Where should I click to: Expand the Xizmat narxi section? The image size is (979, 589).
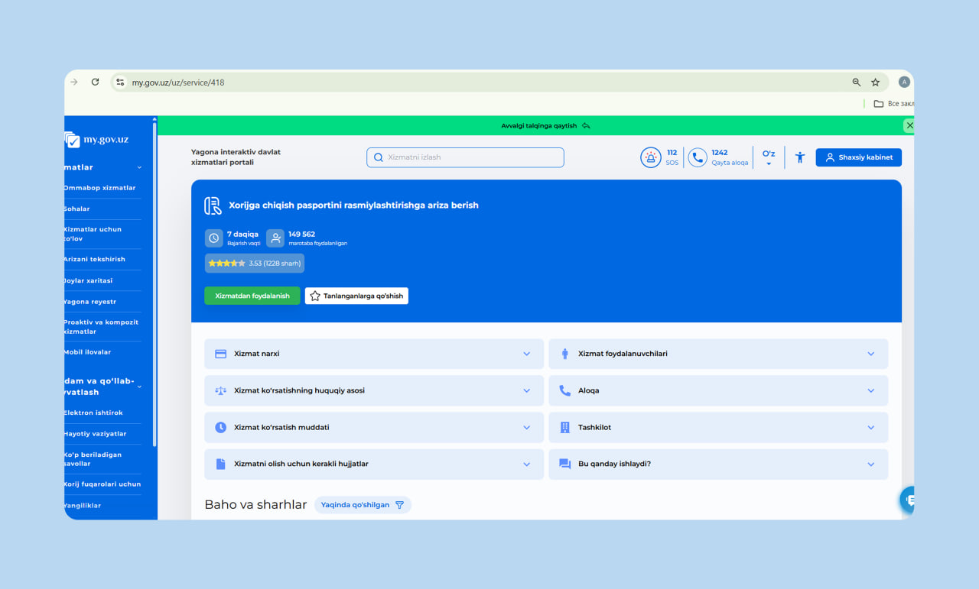[x=374, y=354]
